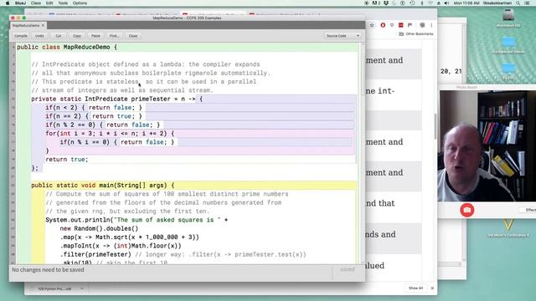This screenshot has width=536, height=301.
Task: Click the bookmark star icon in browser window
Action: pyautogui.click(x=372, y=25)
